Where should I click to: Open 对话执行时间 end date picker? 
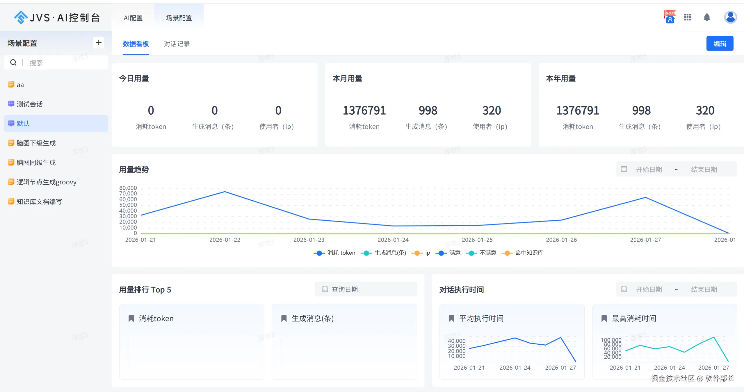704,289
